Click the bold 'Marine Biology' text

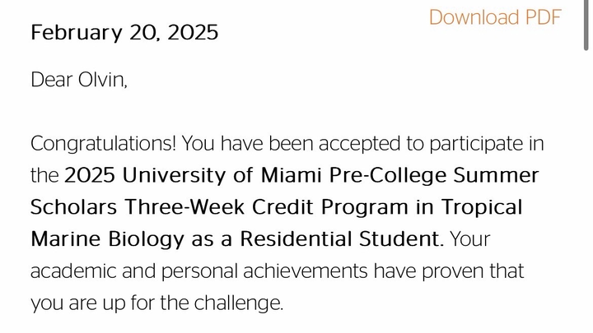(107, 240)
